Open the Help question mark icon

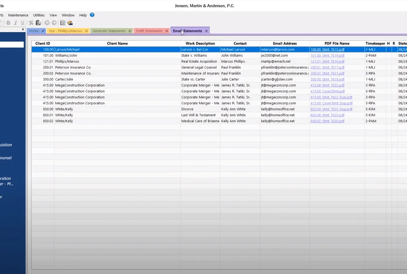tap(92, 15)
